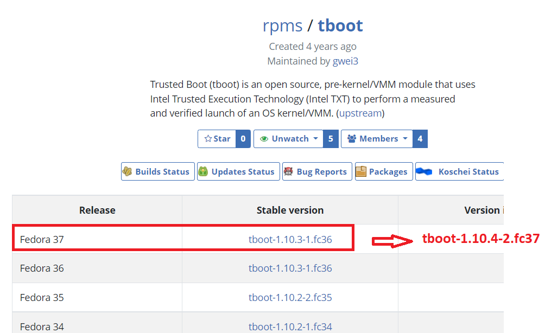This screenshot has width=545, height=333.
Task: Expand the Unwatch dropdown arrow
Action: (x=315, y=138)
